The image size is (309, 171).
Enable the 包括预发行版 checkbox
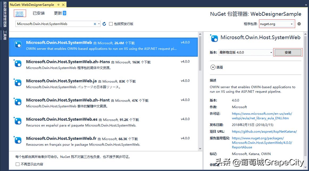(x=111, y=24)
